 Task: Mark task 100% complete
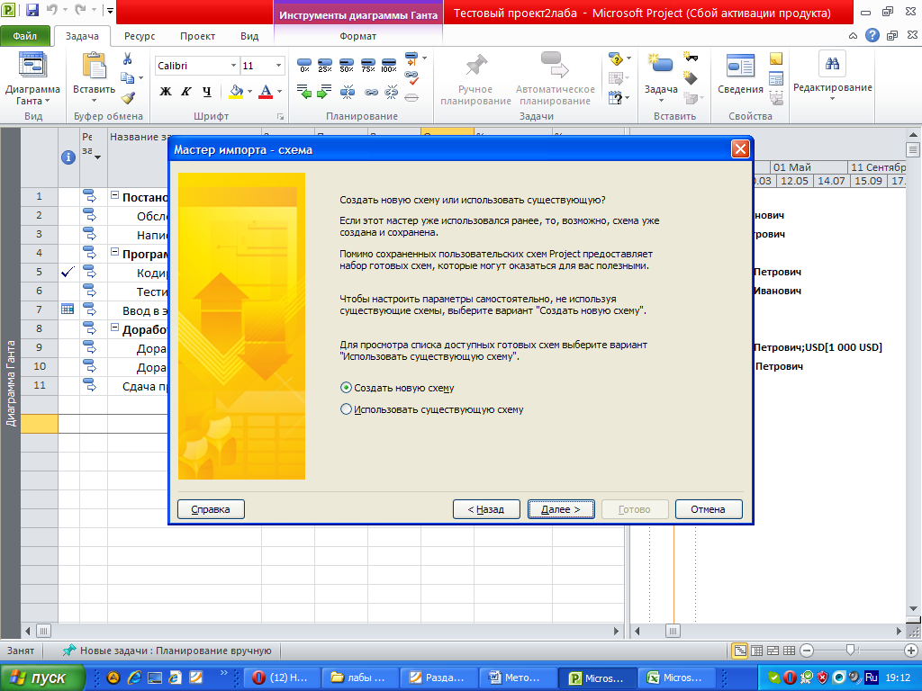point(389,65)
